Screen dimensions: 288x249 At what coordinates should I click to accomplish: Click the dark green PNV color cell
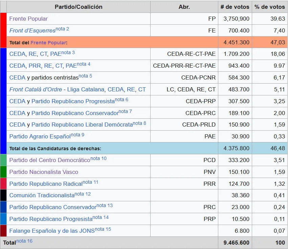point(3,172)
